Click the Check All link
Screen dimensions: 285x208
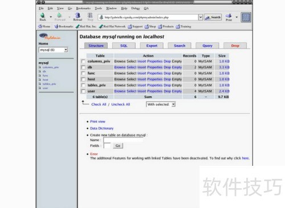coord(99,104)
